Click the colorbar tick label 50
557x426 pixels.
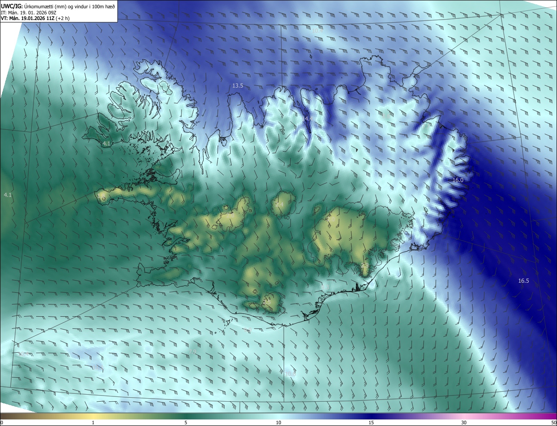[x=554, y=423]
